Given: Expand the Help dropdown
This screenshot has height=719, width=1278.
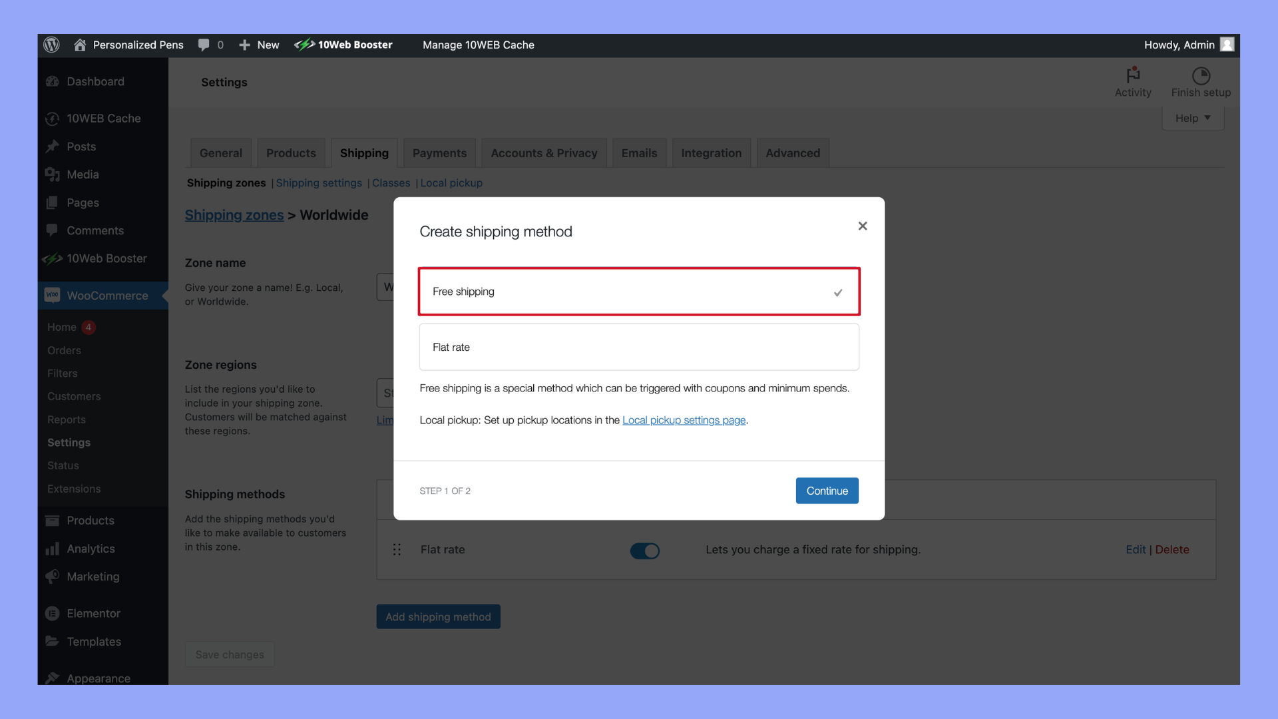Looking at the screenshot, I should coord(1192,118).
